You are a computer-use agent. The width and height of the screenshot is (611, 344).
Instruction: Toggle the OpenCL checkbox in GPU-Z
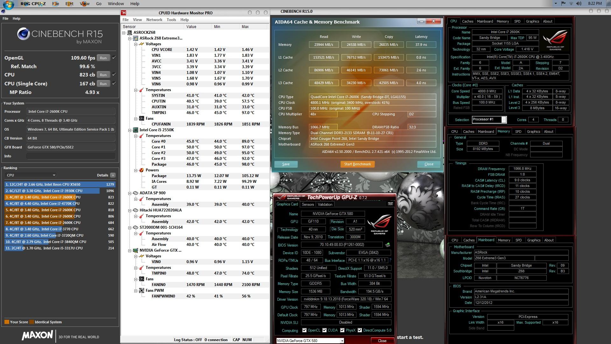point(305,330)
